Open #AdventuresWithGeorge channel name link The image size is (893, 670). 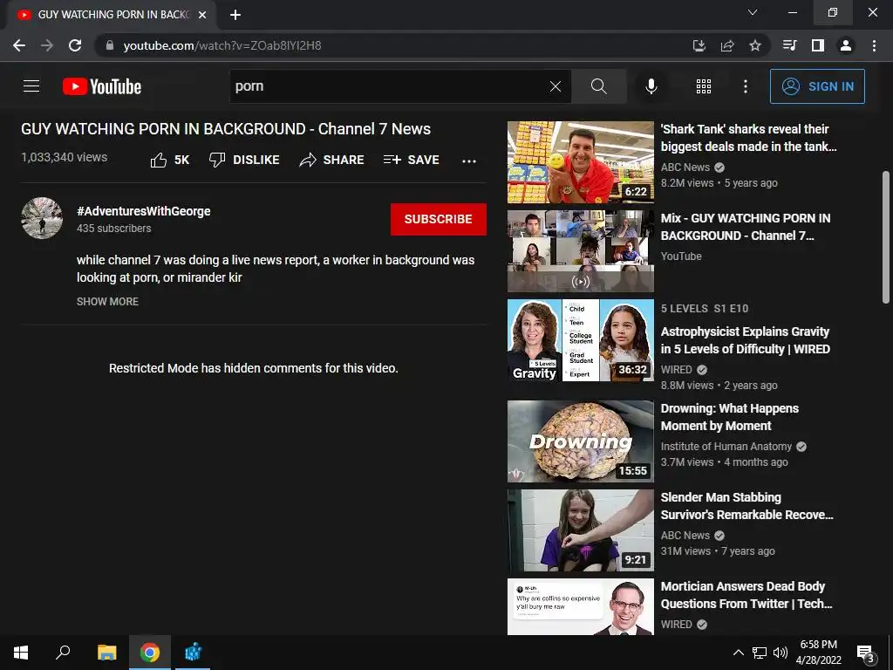(144, 211)
